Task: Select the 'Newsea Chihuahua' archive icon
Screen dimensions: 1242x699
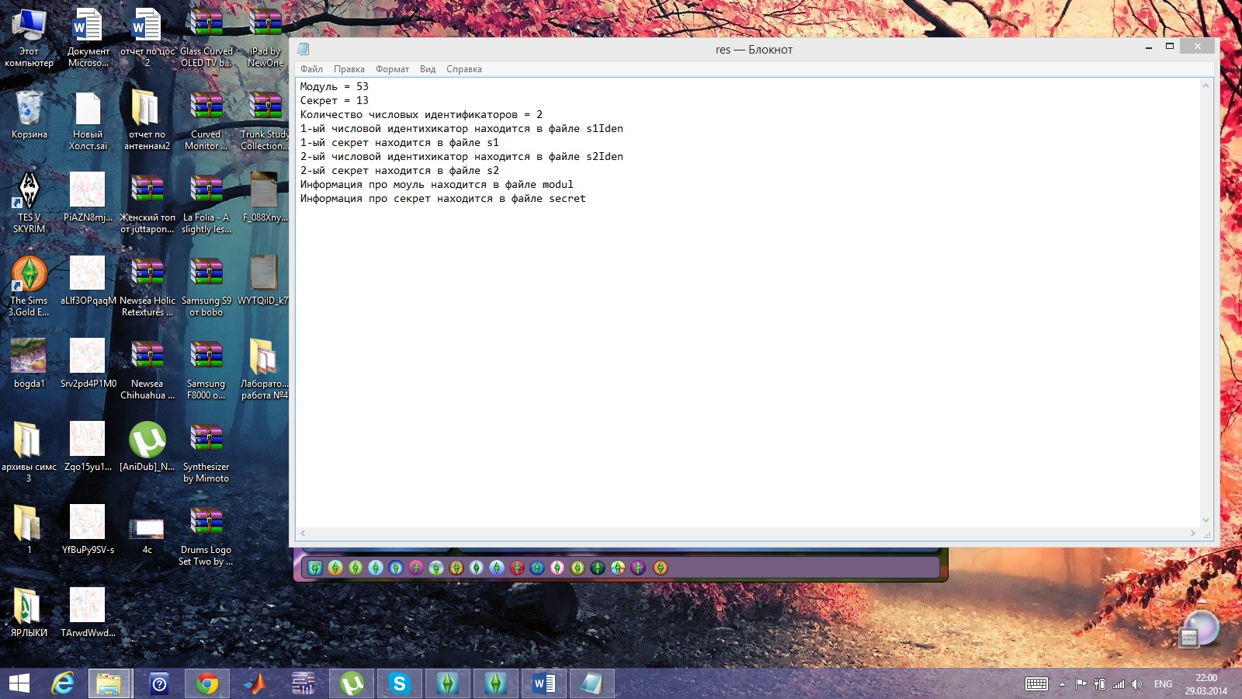Action: click(147, 370)
